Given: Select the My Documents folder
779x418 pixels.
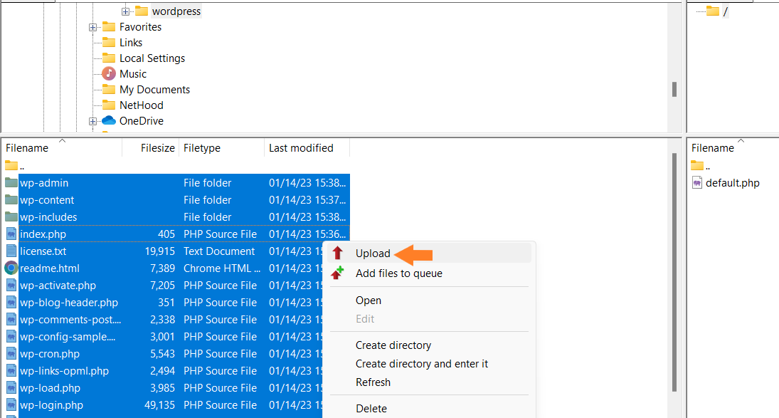Looking at the screenshot, I should tap(154, 90).
